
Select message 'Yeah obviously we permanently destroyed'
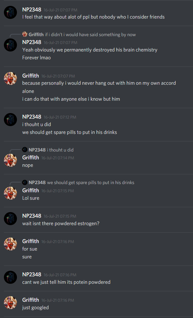coord(90,50)
